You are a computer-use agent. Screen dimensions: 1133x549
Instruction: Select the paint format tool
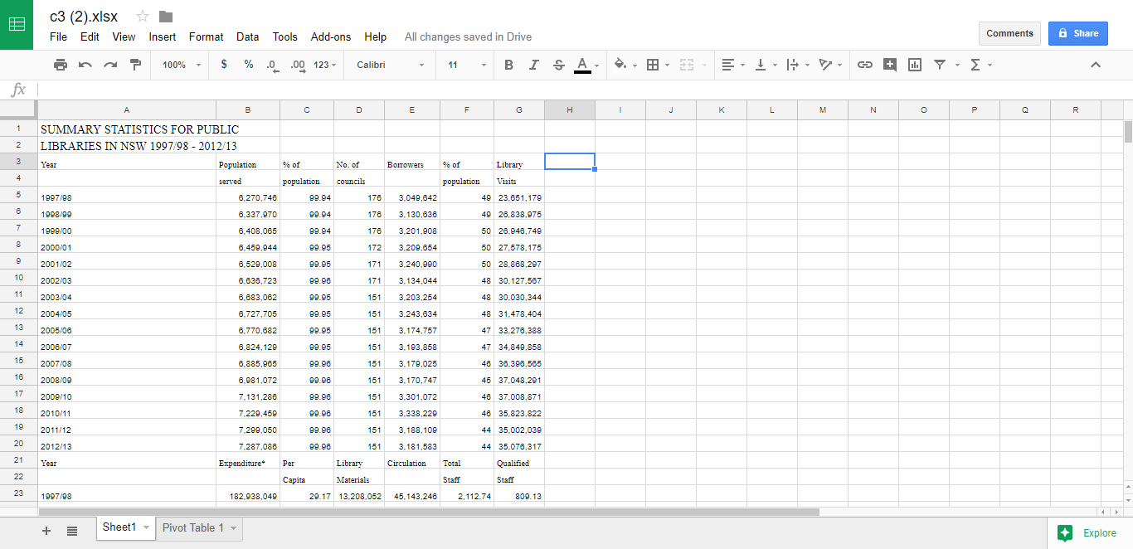(x=135, y=65)
